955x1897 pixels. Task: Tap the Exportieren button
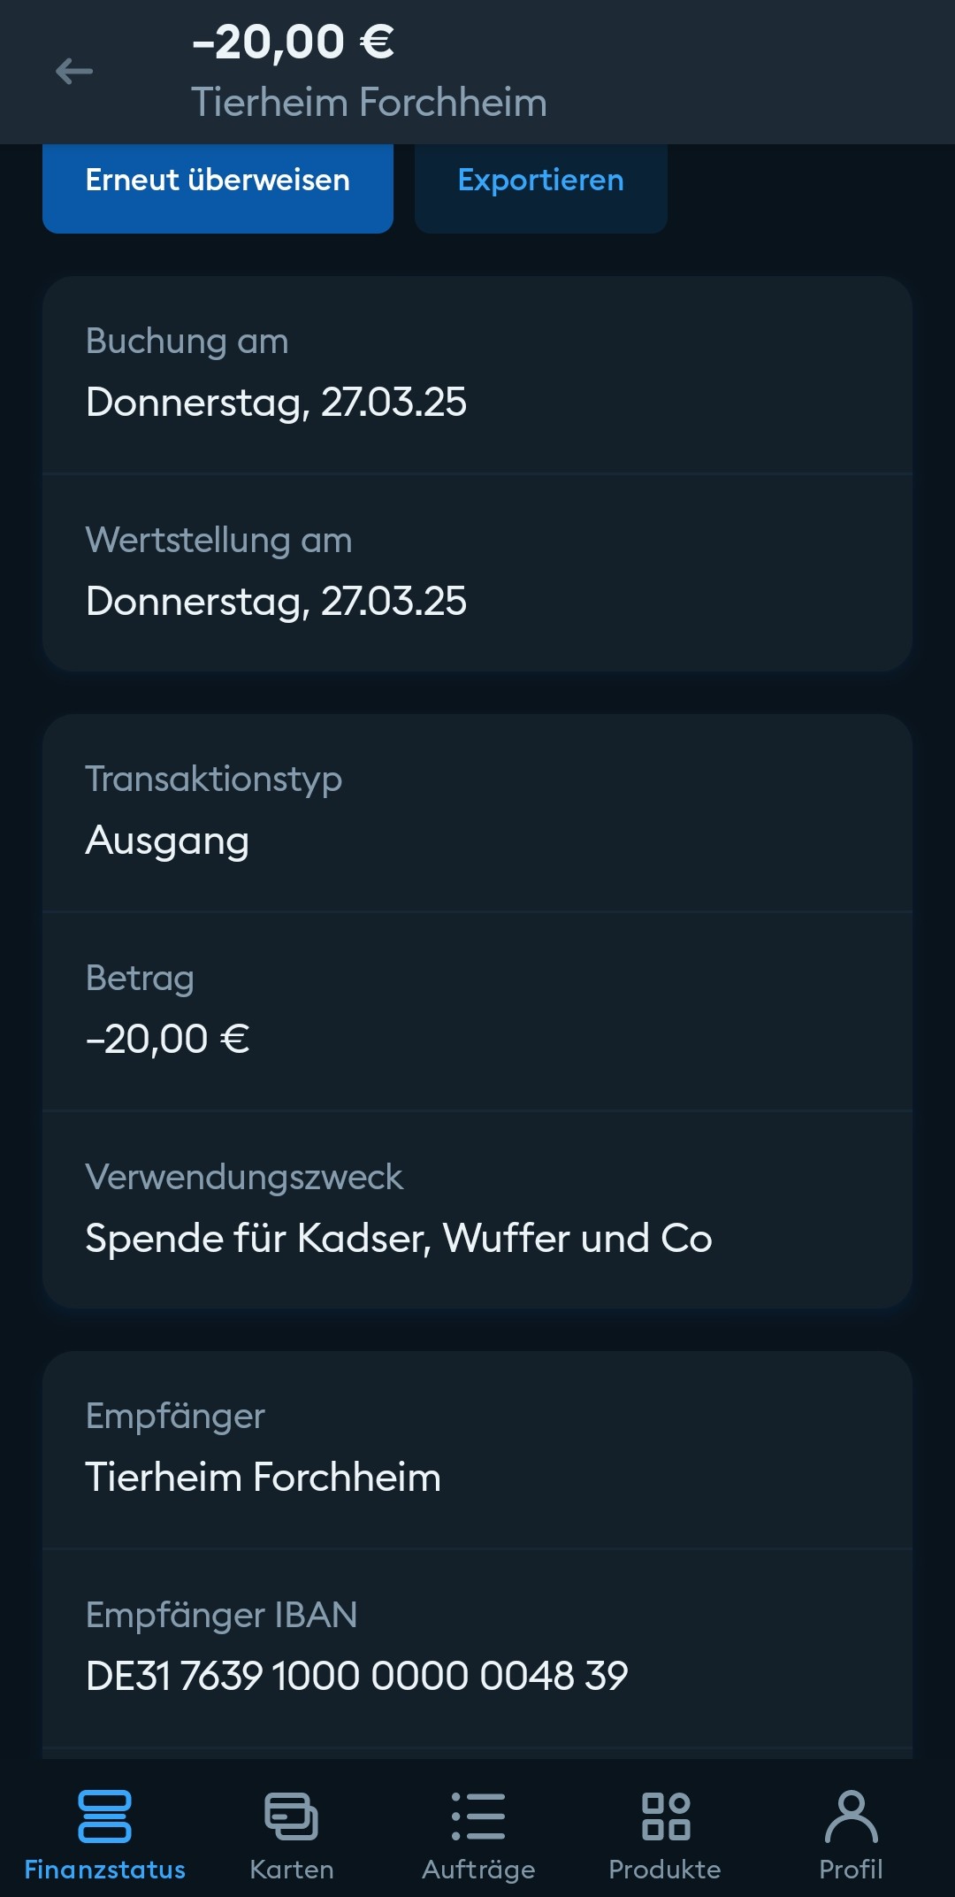(x=540, y=180)
